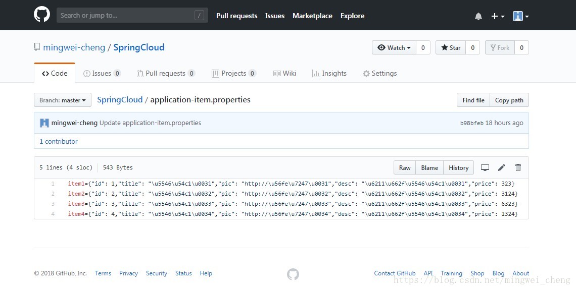
Task: Click the watchers count 0
Action: pyautogui.click(x=423, y=48)
